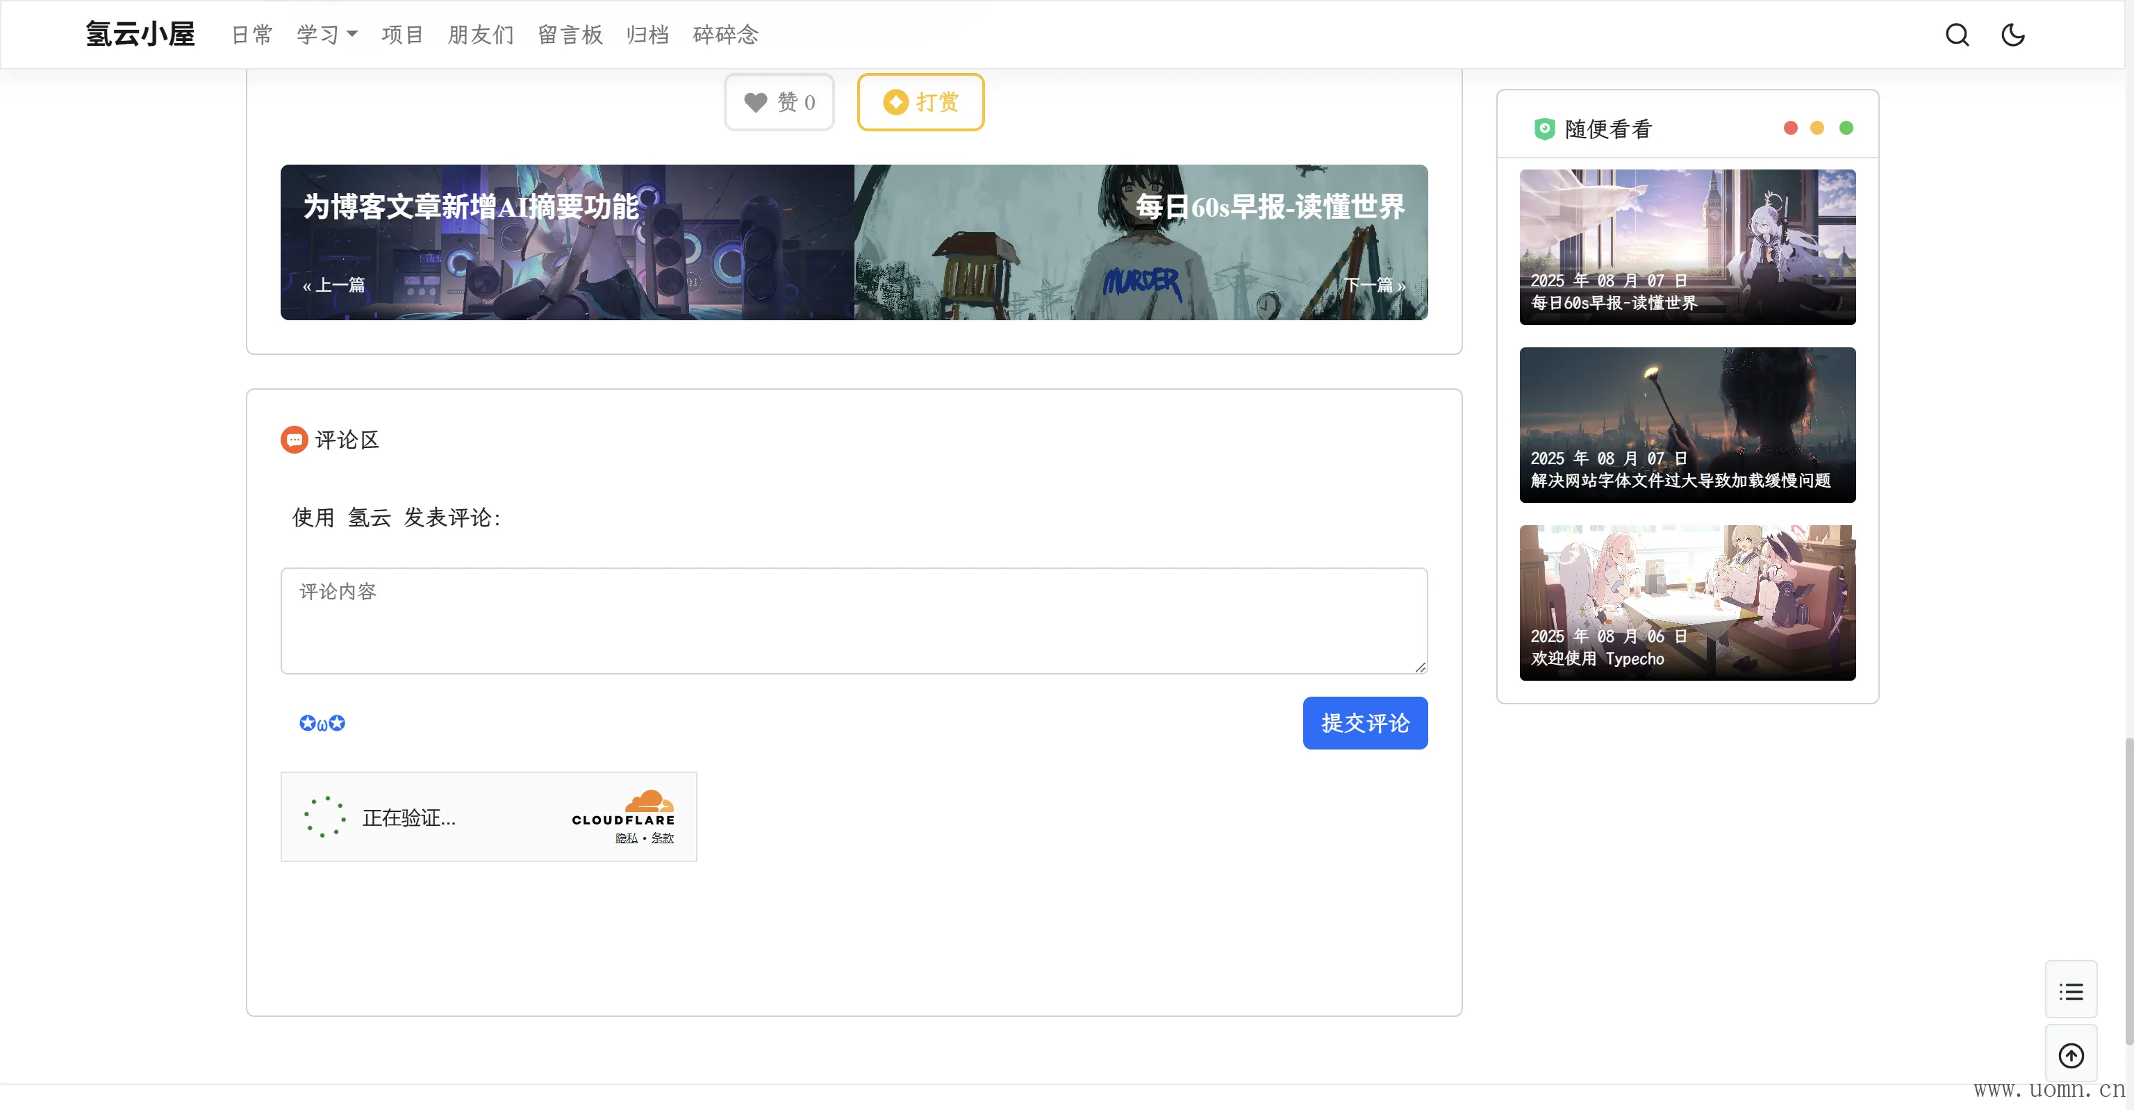
Task: Click the green shield sidebar icon
Action: click(1544, 129)
